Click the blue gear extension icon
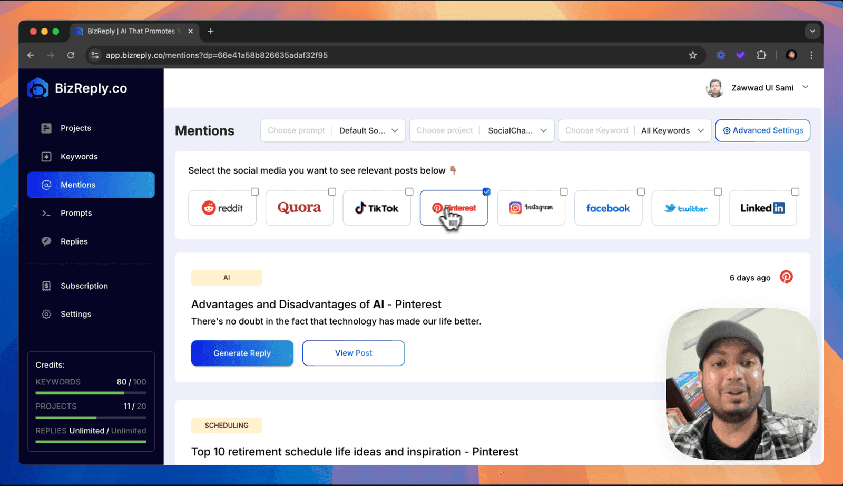Screen dimensions: 843x486 coord(721,55)
